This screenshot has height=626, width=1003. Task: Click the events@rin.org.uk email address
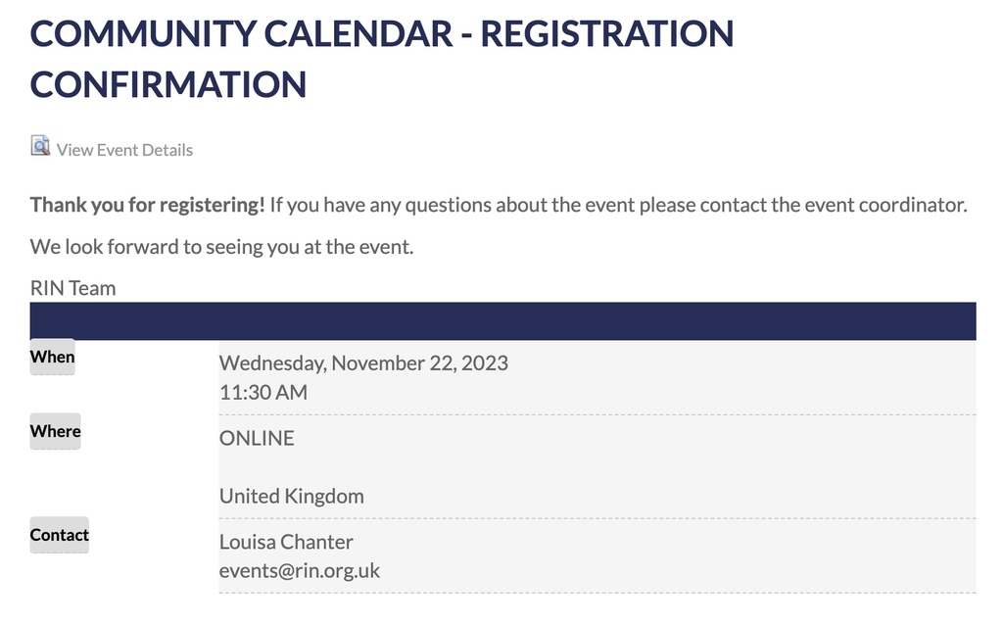point(300,570)
